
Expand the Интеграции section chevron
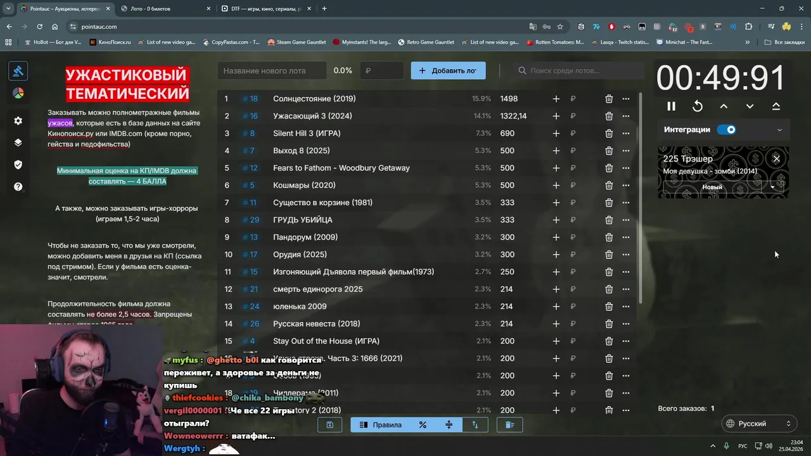[779, 130]
